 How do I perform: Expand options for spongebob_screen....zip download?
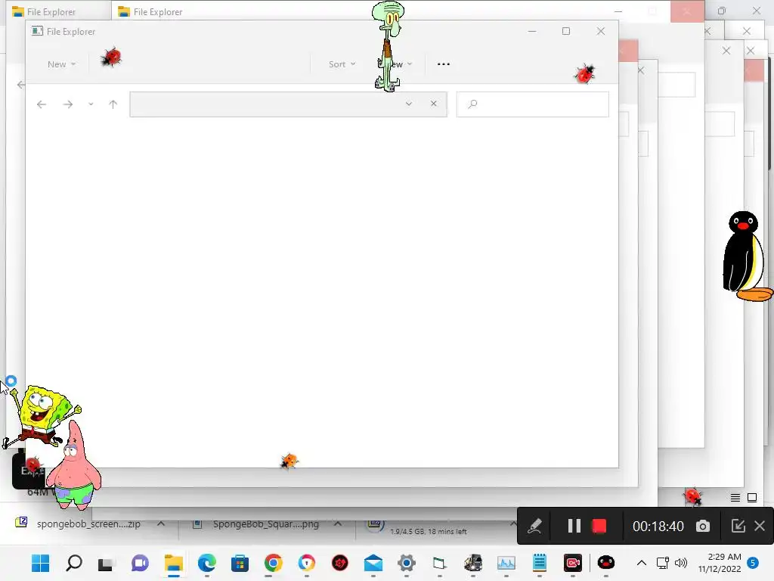[161, 524]
